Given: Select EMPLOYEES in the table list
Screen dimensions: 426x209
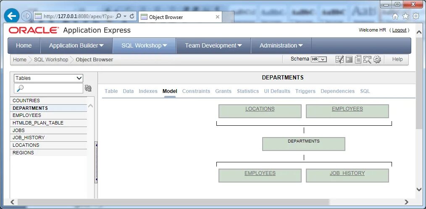Looking at the screenshot, I should point(49,115).
